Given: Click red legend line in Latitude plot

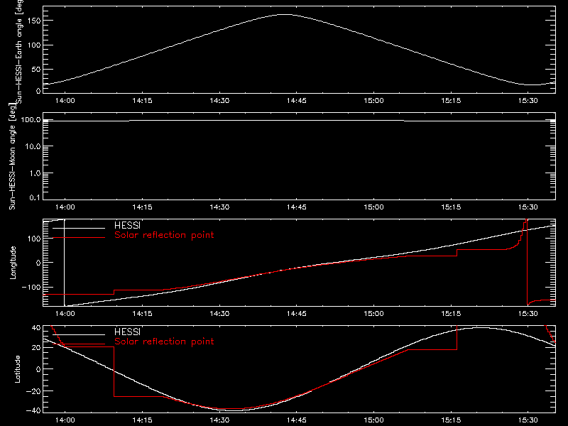Looking at the screenshot, I should click(79, 344).
